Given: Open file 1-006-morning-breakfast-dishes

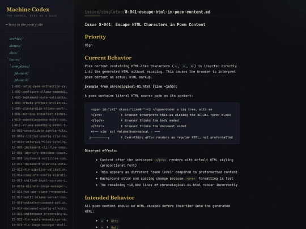Looking at the screenshot, I should click(40, 114).
